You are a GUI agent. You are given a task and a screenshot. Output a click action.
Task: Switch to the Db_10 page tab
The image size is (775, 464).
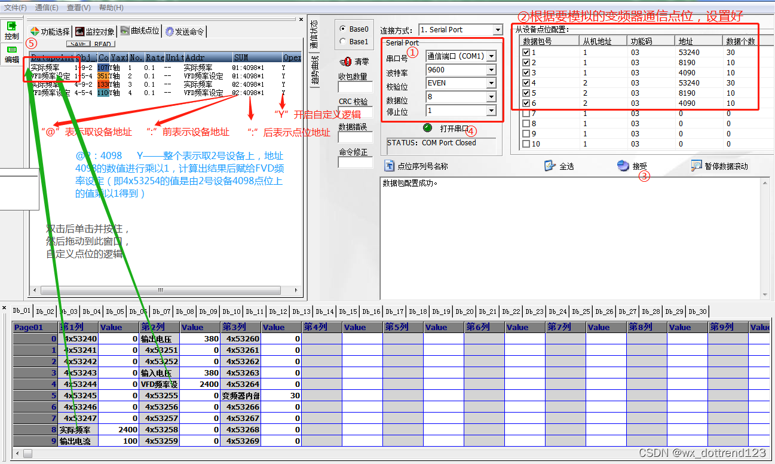click(x=232, y=311)
